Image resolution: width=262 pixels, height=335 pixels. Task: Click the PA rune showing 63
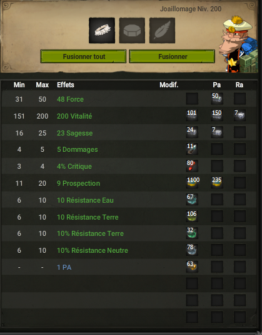(x=192, y=267)
